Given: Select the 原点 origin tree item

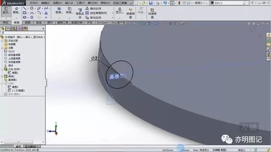Looking at the screenshot, I should click(8, 65).
